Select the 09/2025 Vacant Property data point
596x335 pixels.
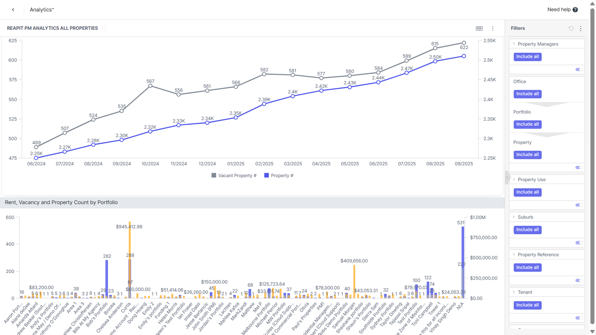(x=464, y=43)
